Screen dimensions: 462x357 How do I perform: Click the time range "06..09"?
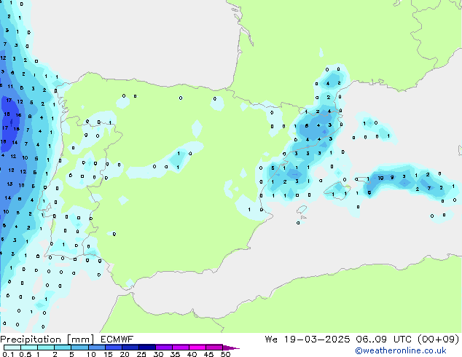click(371, 340)
